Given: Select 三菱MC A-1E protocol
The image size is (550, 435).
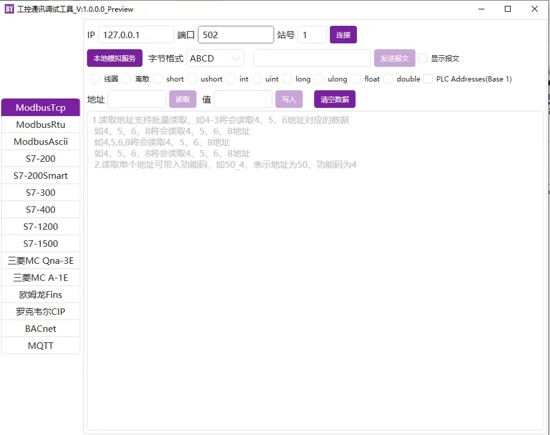Looking at the screenshot, I should coord(41,278).
